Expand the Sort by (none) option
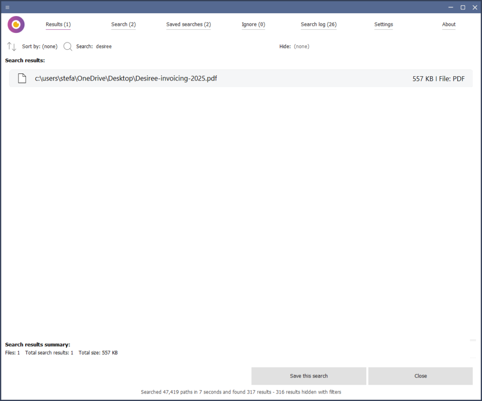The height and width of the screenshot is (401, 482). [40, 47]
